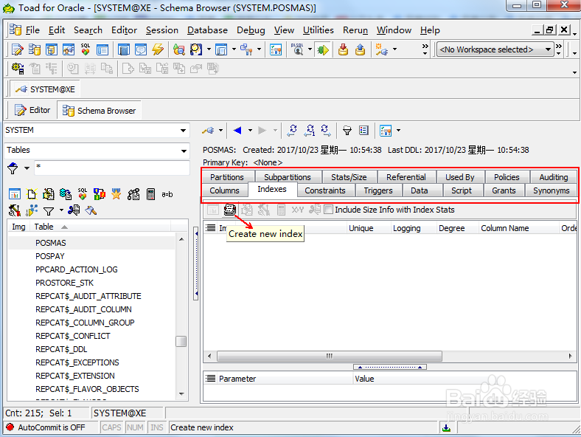This screenshot has height=437, width=581.
Task: Switch to the Constraints tab
Action: [325, 190]
